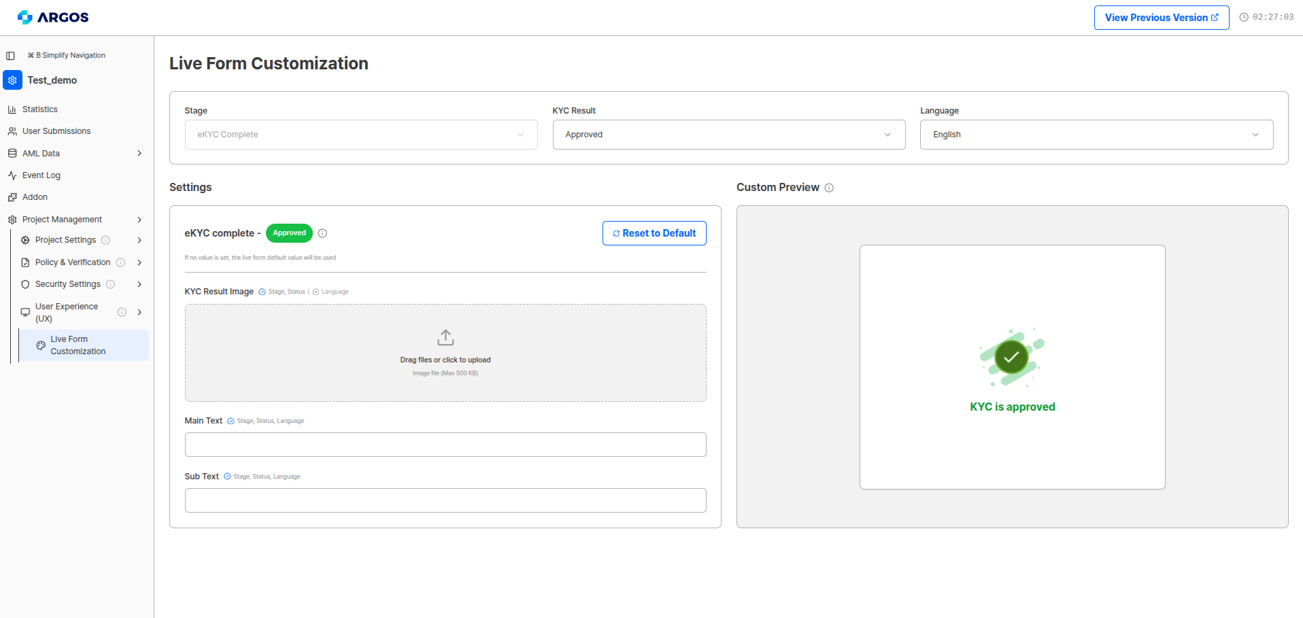Screen dimensions: 1303x618
Task: Open the KYC Result dropdown
Action: pos(728,134)
